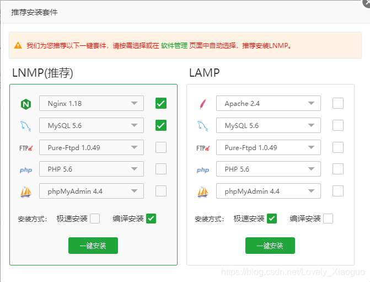Open the Apache 2.4 version dropdown
The height and width of the screenshot is (282, 370).
click(x=269, y=103)
